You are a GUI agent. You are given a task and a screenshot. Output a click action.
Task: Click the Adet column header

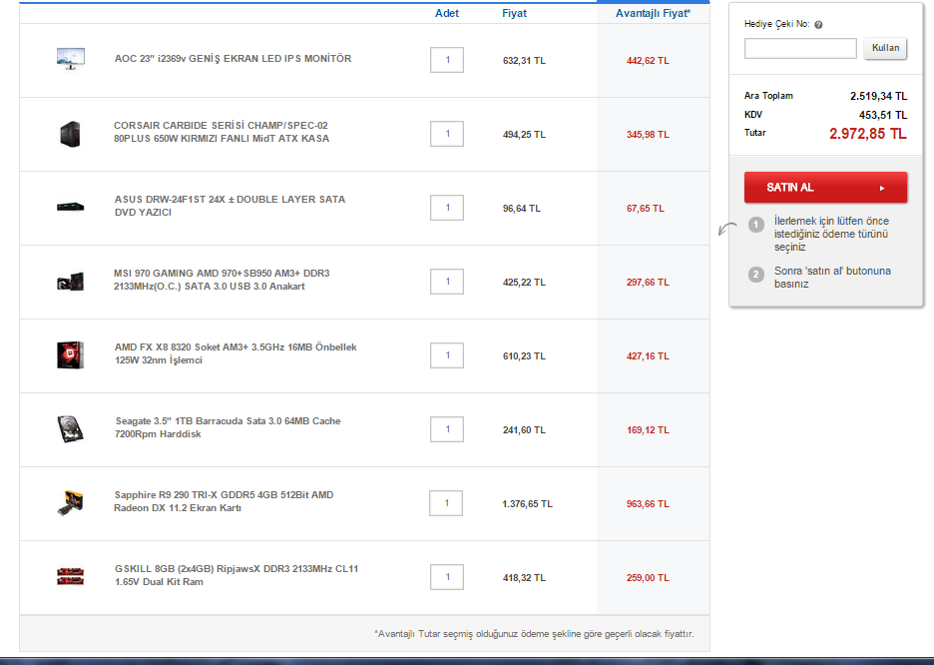[447, 13]
